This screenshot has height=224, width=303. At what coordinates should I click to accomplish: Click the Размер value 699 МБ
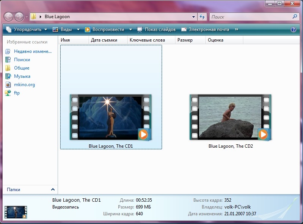pyautogui.click(x=143, y=207)
